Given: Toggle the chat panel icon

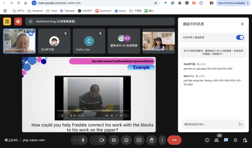Looking at the screenshot, I should coord(226,140).
